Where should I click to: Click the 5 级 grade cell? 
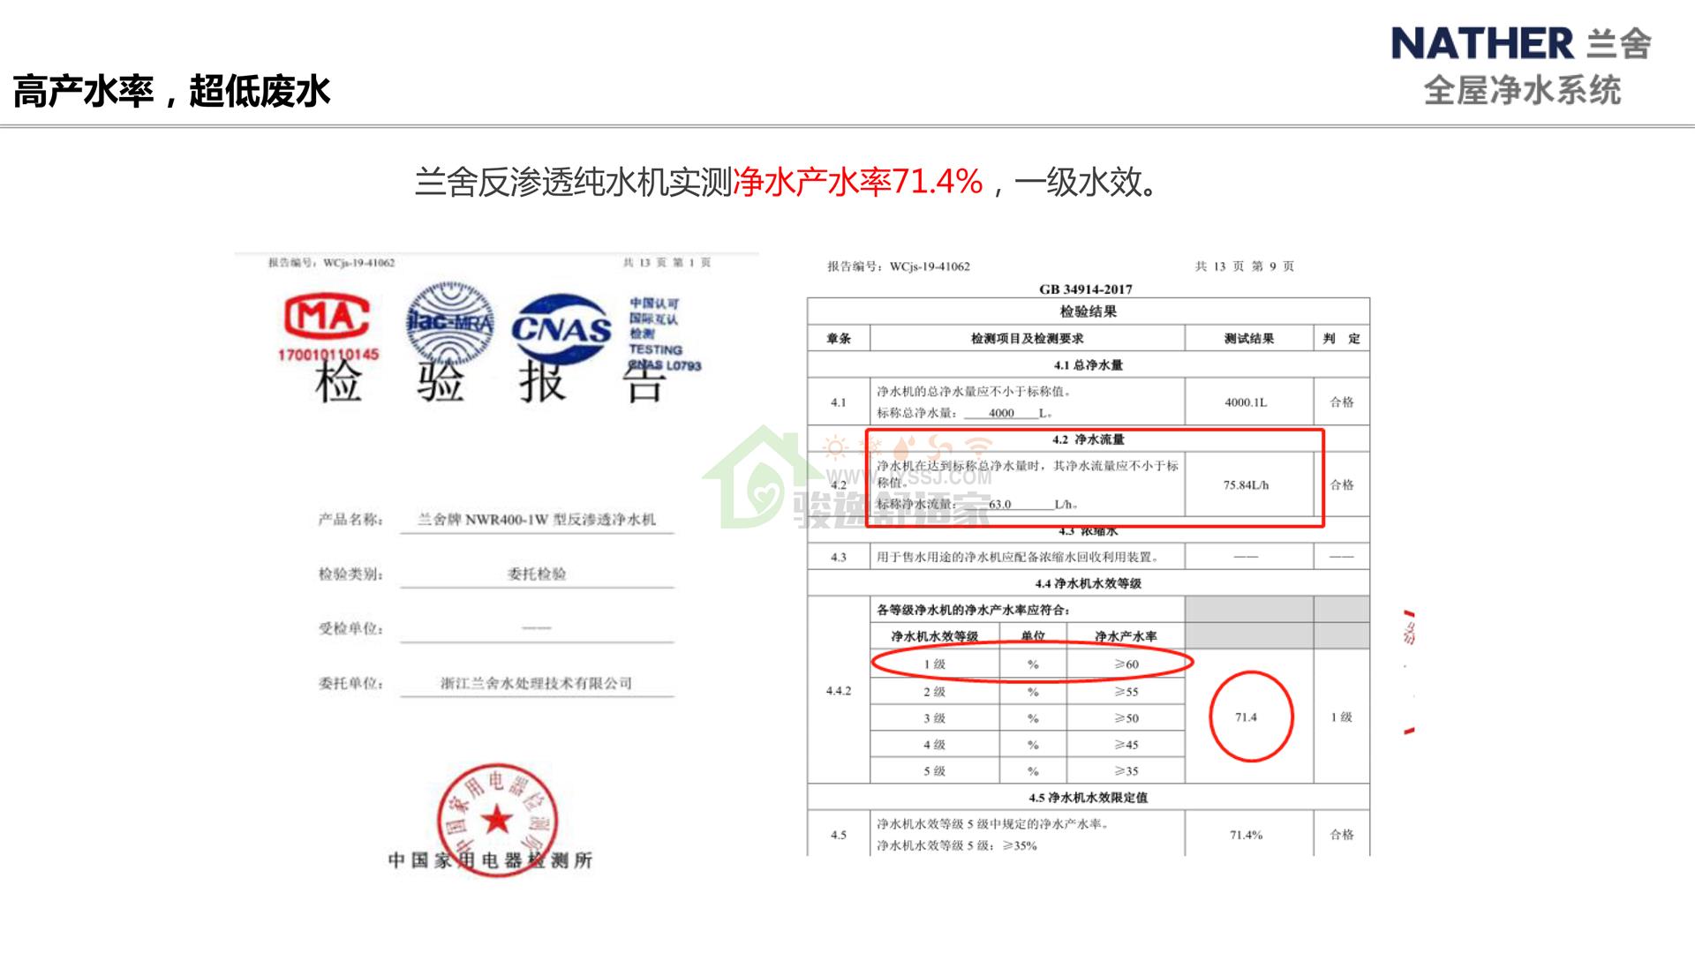(935, 771)
